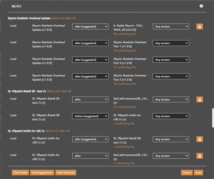Screen dimensions: 214x179
Task: Click the vertical scrollbar thumb on right
Action: tap(213, 118)
